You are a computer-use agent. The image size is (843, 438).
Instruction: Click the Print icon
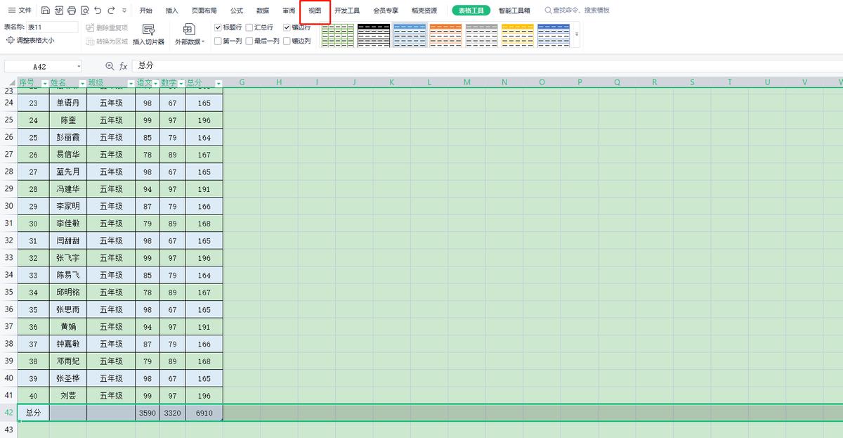(72, 10)
